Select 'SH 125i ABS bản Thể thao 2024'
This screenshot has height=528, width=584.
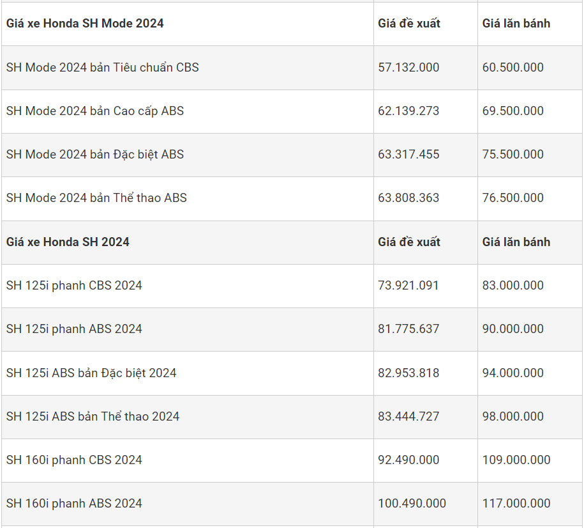click(93, 416)
